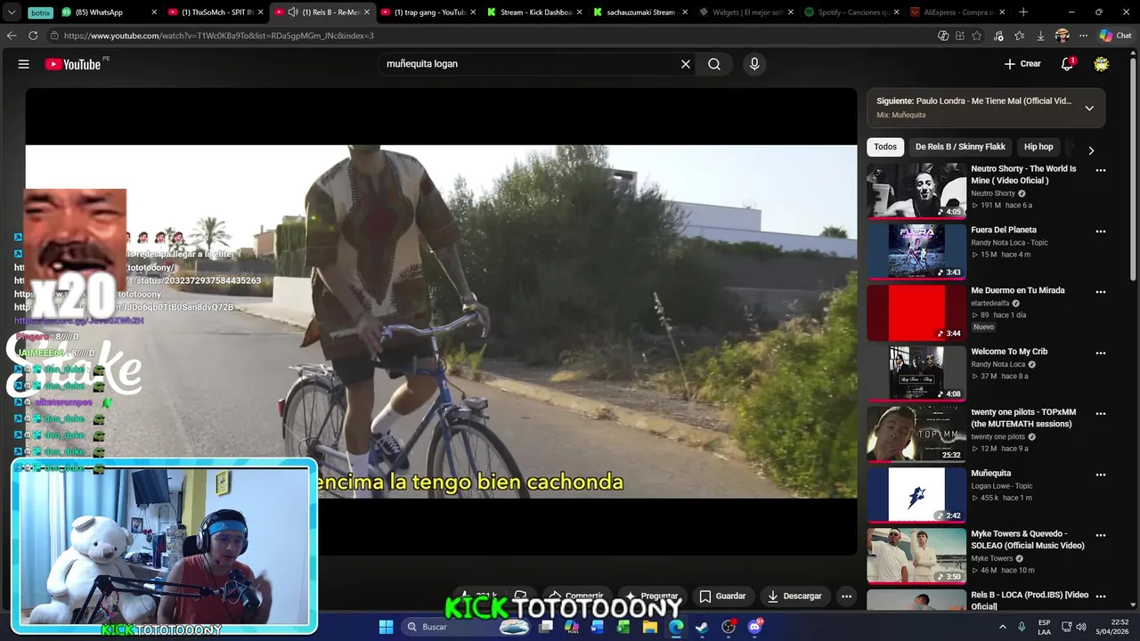Click the browser address bar URL
Viewport: 1140px width, 641px height.
click(219, 36)
